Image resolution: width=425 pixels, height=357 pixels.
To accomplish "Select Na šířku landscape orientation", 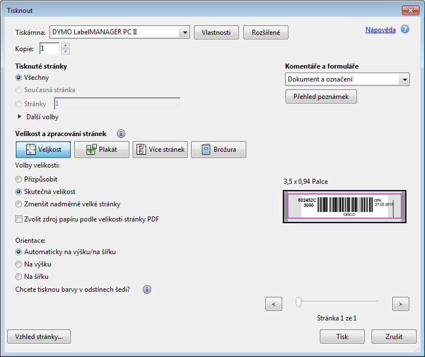I will (19, 277).
